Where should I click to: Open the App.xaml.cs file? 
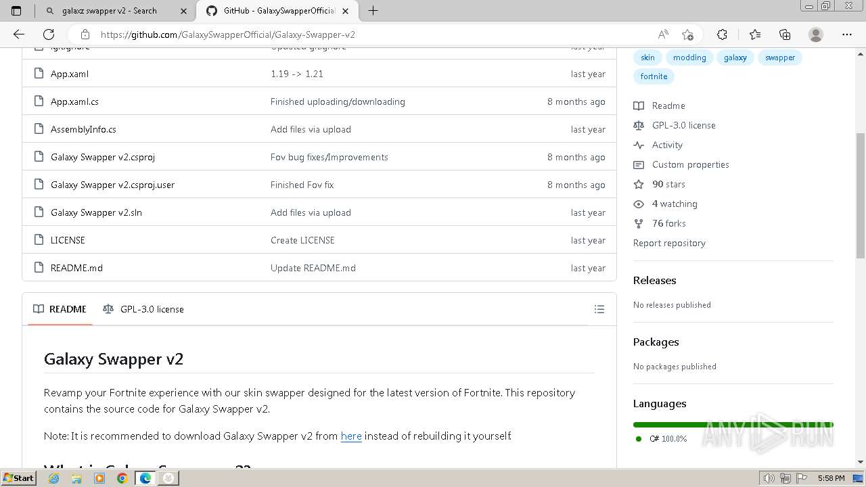[x=74, y=101]
